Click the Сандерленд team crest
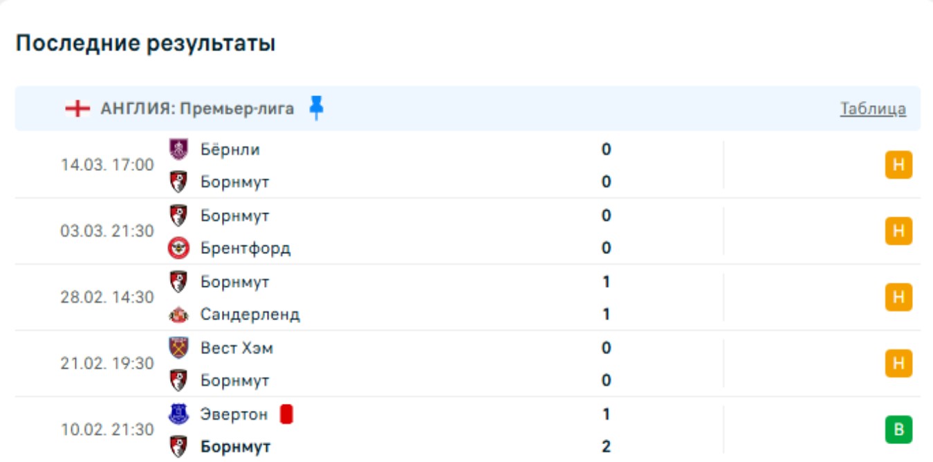 click(178, 315)
